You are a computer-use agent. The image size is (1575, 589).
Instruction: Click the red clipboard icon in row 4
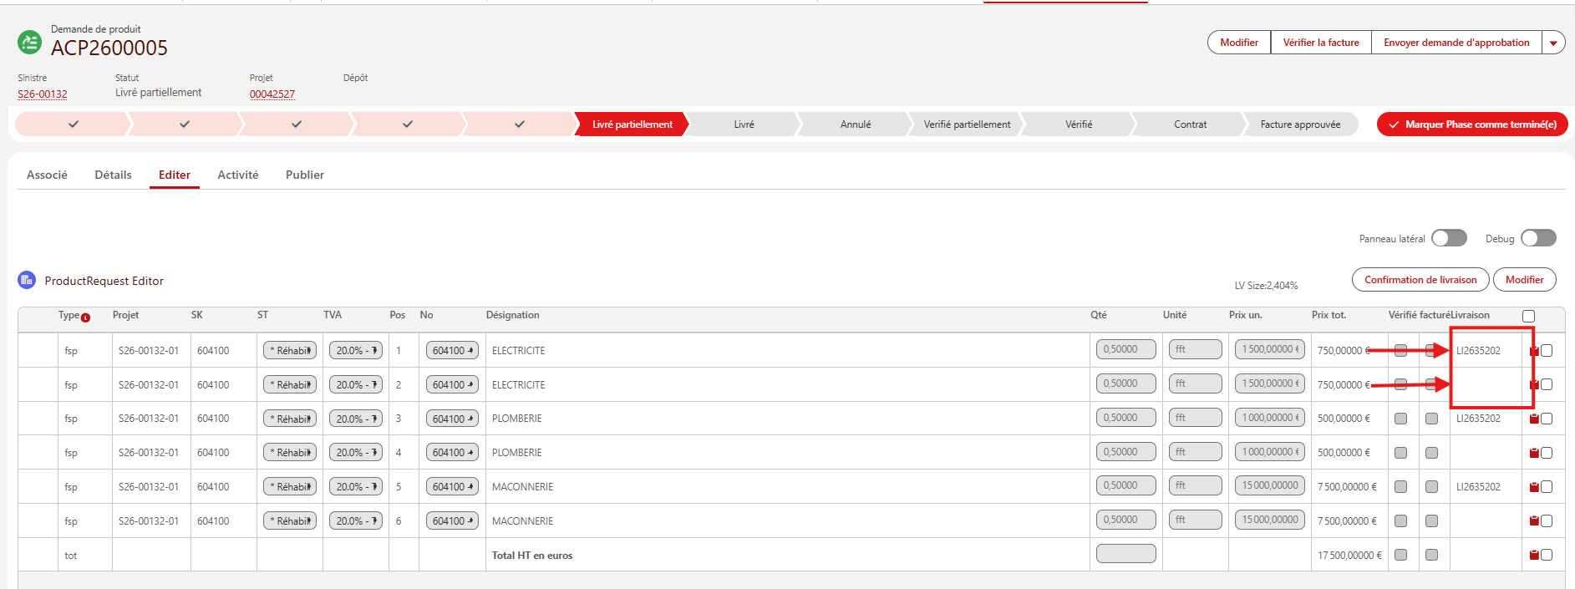1534,453
